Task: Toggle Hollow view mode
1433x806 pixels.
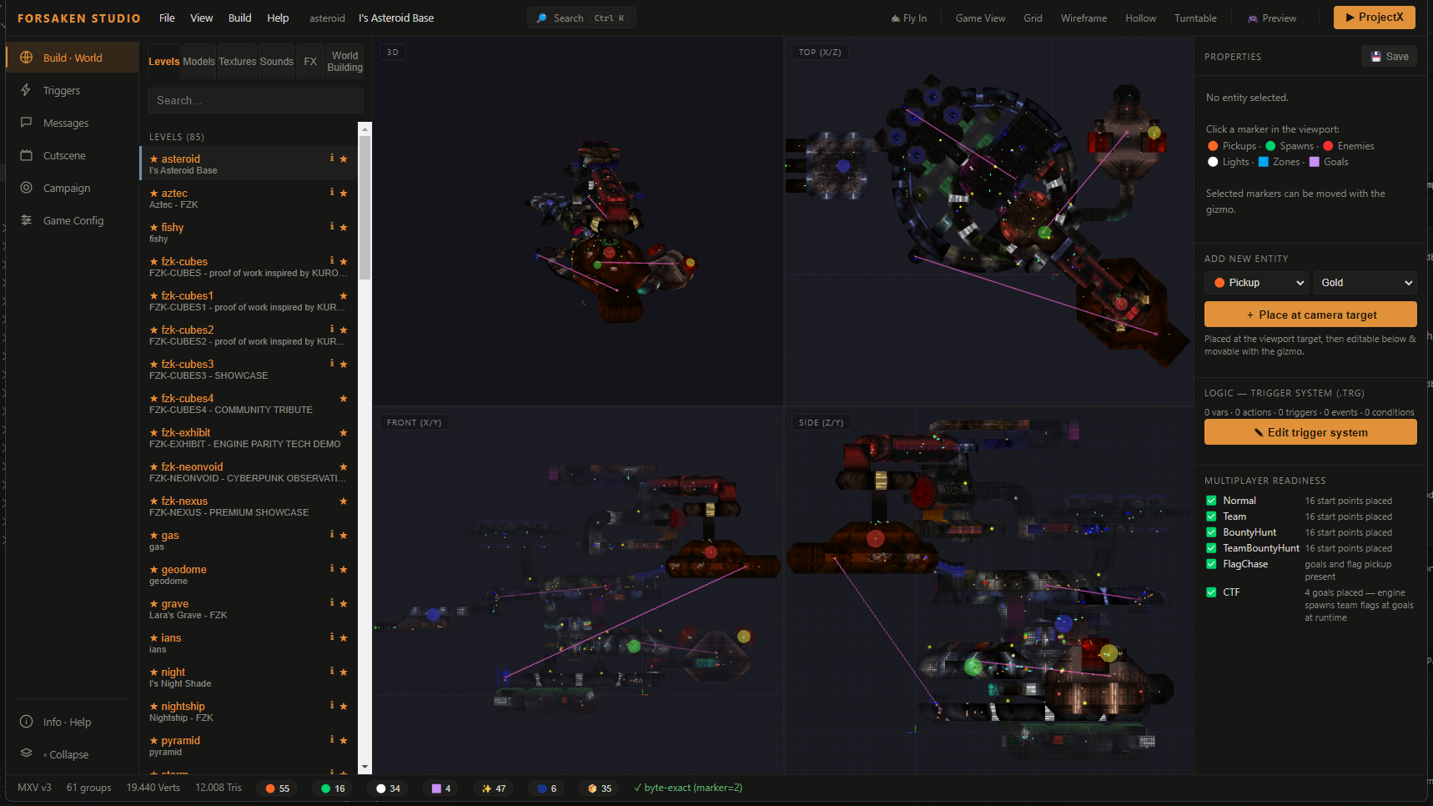Action: pyautogui.click(x=1140, y=18)
